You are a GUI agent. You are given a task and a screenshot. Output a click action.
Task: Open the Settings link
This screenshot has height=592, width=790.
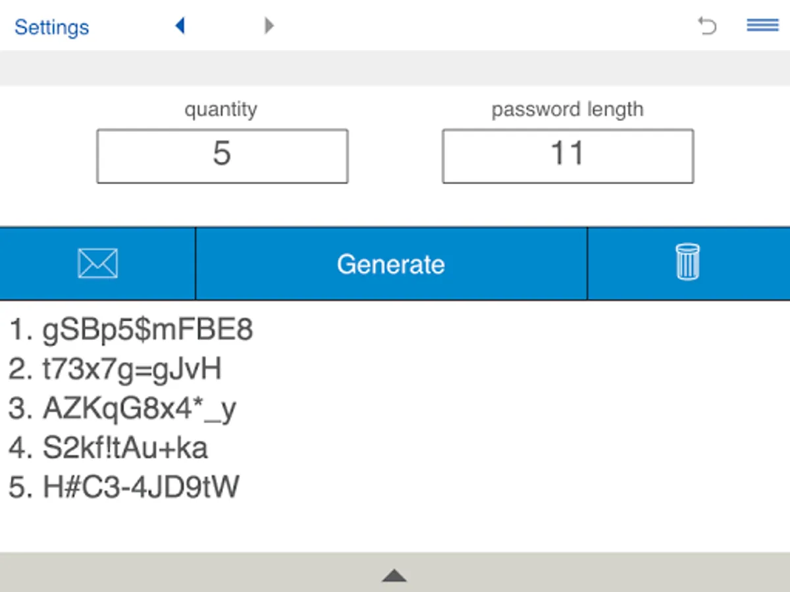(51, 27)
